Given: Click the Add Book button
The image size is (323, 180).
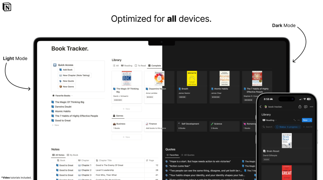Looking at the screenshot, I should [66, 70].
